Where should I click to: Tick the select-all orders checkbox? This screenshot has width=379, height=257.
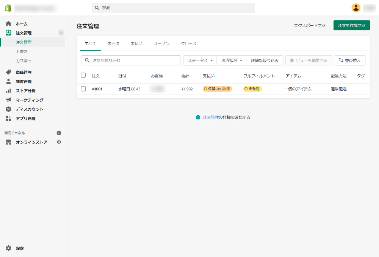point(83,75)
